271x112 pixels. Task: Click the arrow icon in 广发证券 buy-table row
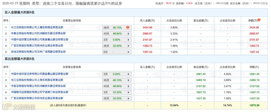(128, 46)
